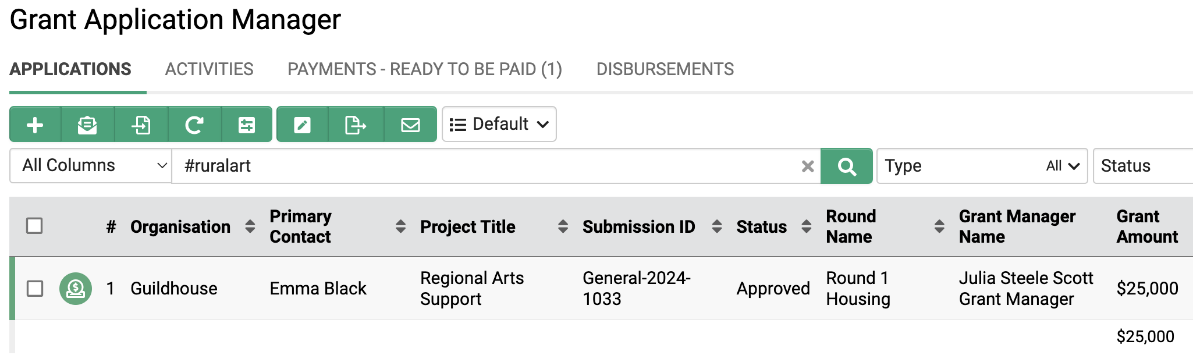This screenshot has width=1193, height=355.
Task: Click the envelope email icon
Action: pyautogui.click(x=410, y=125)
